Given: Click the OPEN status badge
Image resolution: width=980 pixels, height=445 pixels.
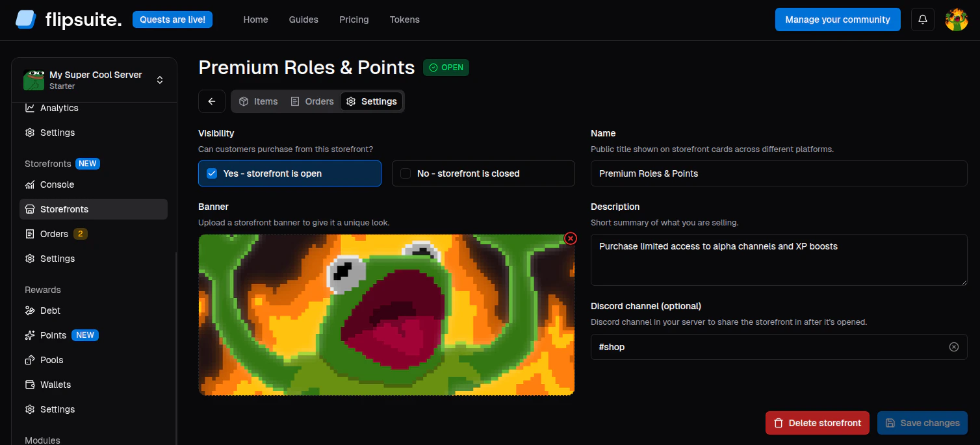Looking at the screenshot, I should pyautogui.click(x=446, y=68).
